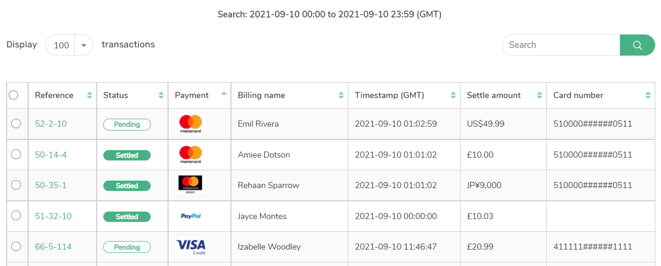Sort by Settle amount column arrows
This screenshot has width=661, height=266.
pos(540,95)
